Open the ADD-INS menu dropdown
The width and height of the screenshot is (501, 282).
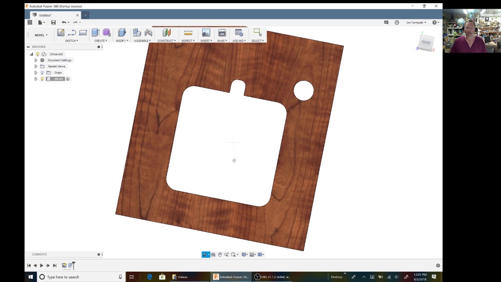tap(239, 41)
